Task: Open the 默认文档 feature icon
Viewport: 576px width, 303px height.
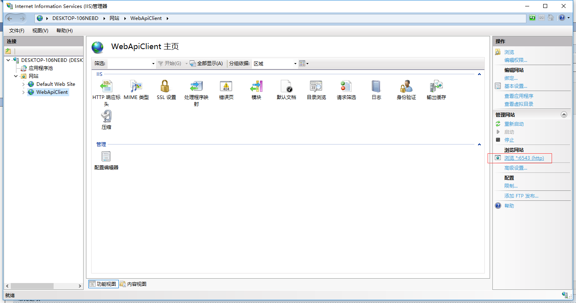Action: tap(286, 86)
